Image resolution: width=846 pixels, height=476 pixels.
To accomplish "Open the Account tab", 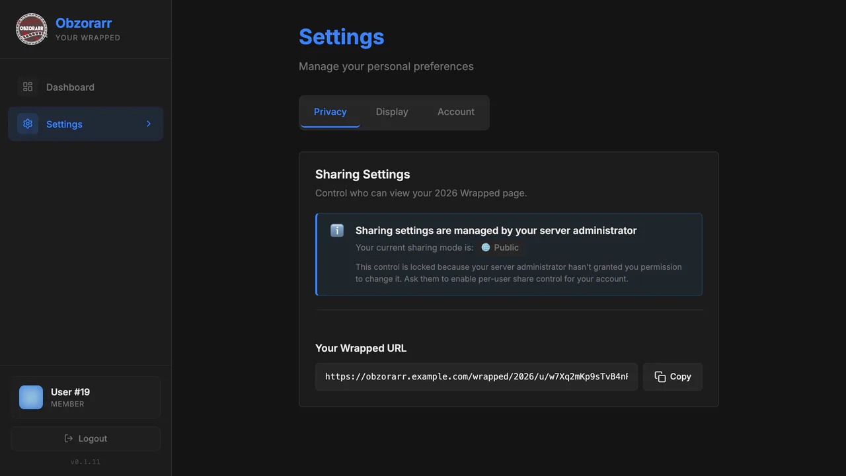I will [x=456, y=112].
